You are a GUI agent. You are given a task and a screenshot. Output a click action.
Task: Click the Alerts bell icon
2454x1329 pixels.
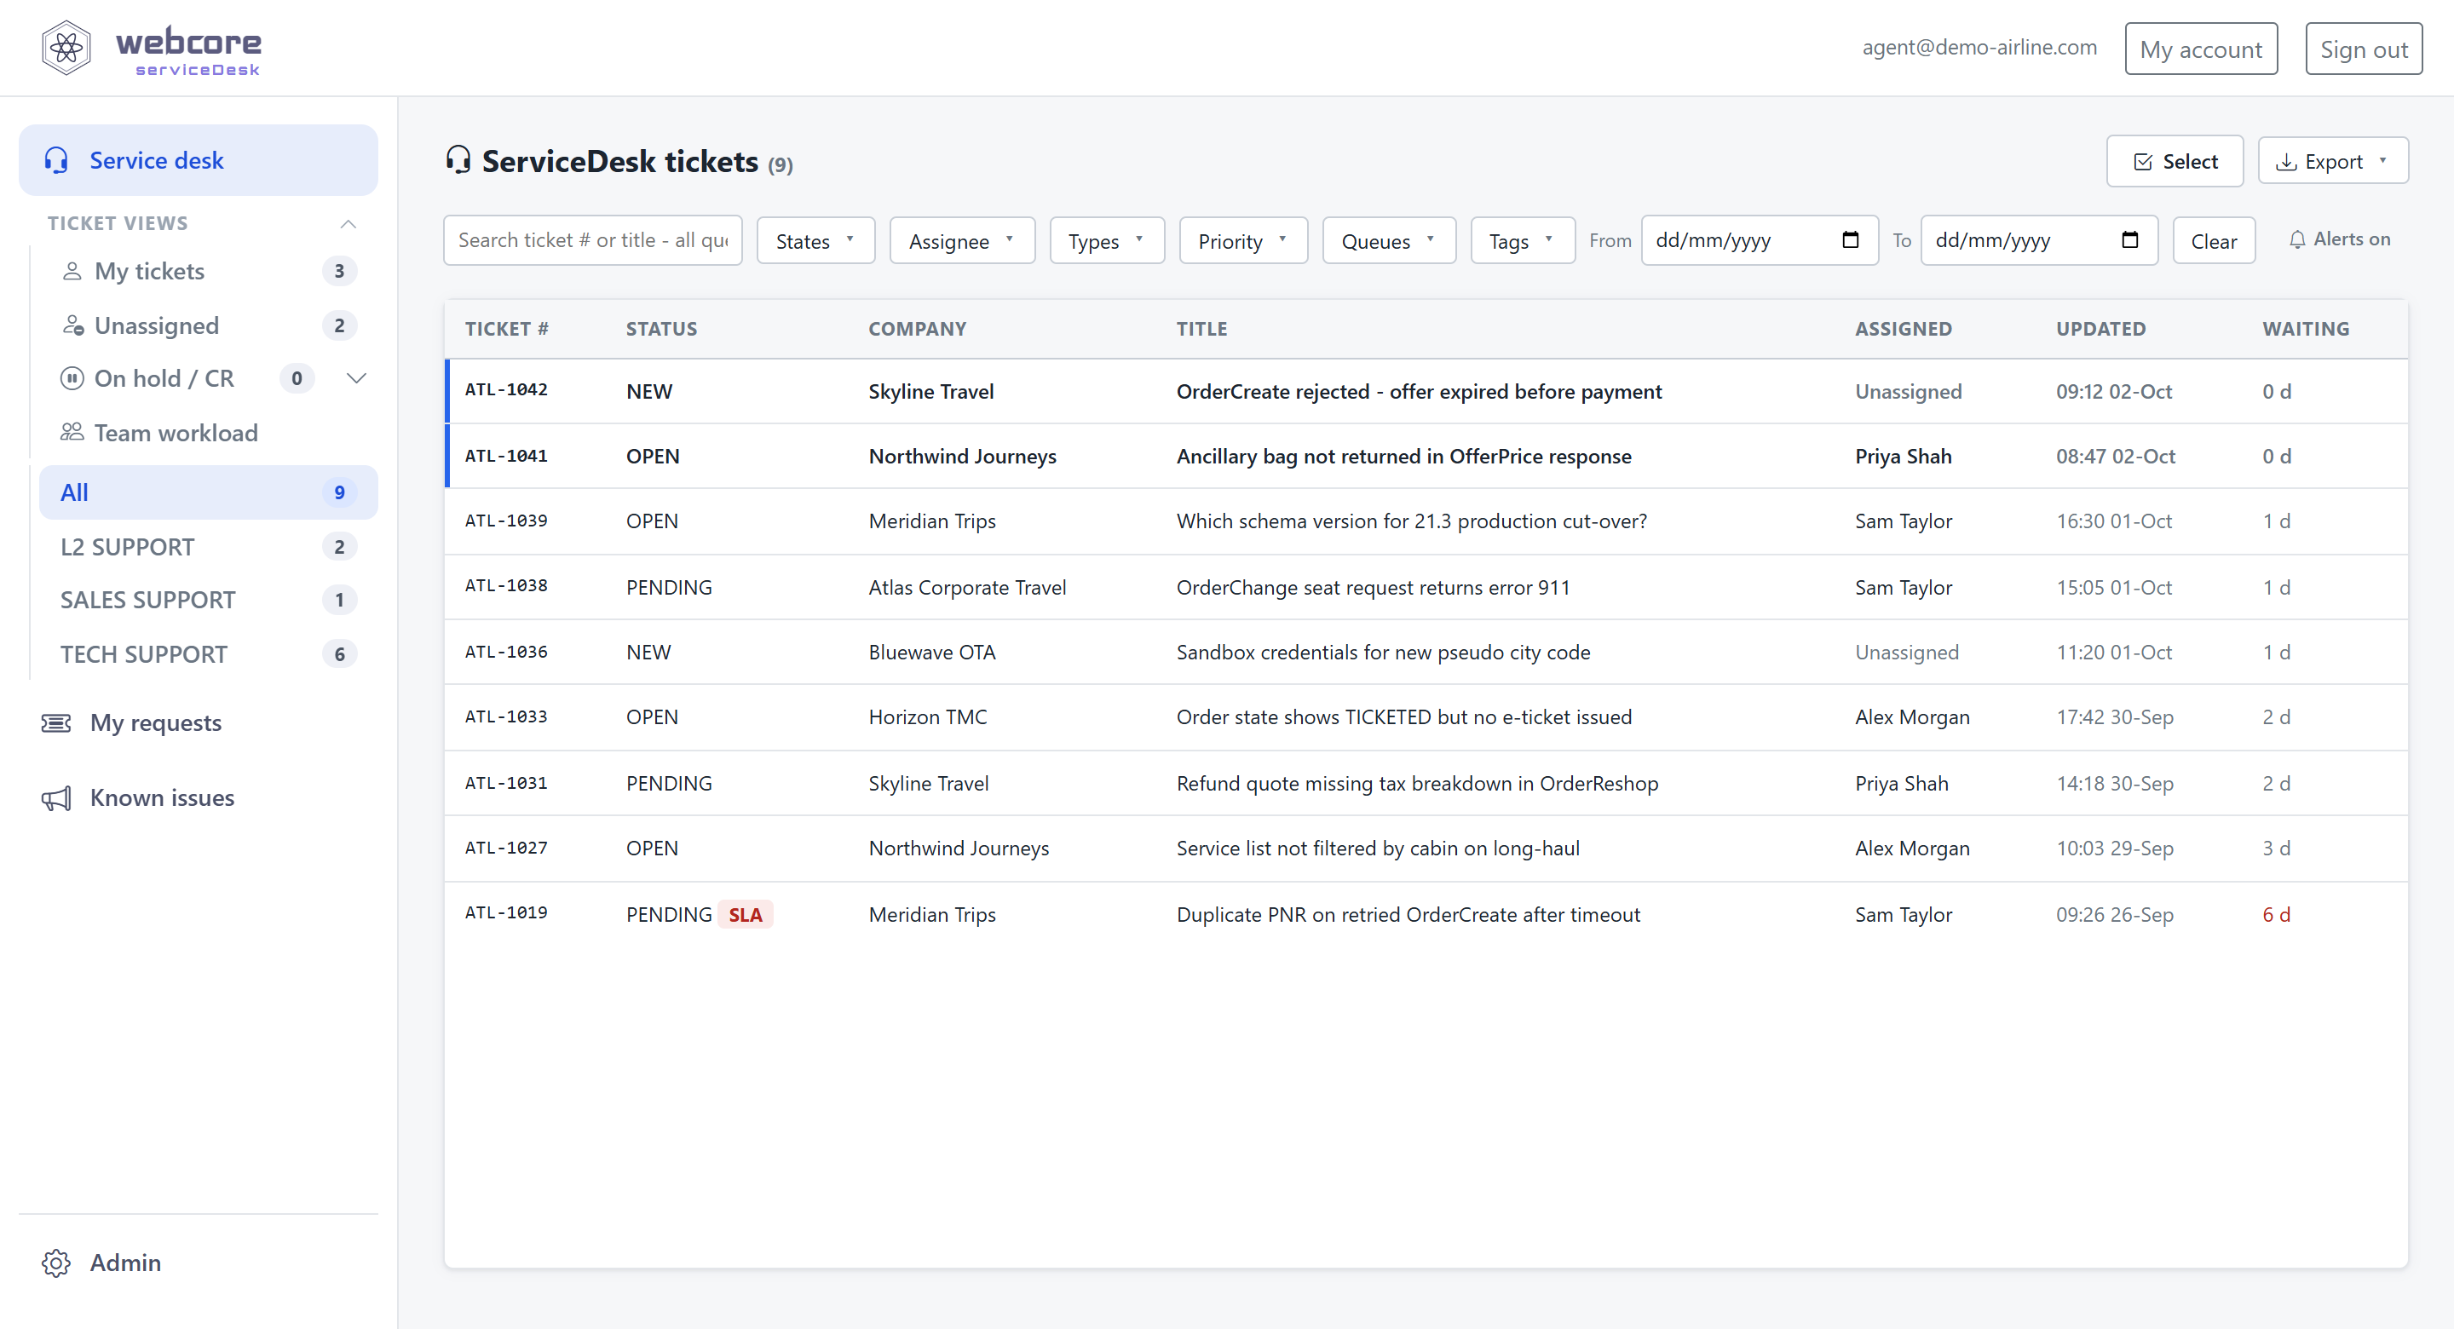pyautogui.click(x=2297, y=240)
